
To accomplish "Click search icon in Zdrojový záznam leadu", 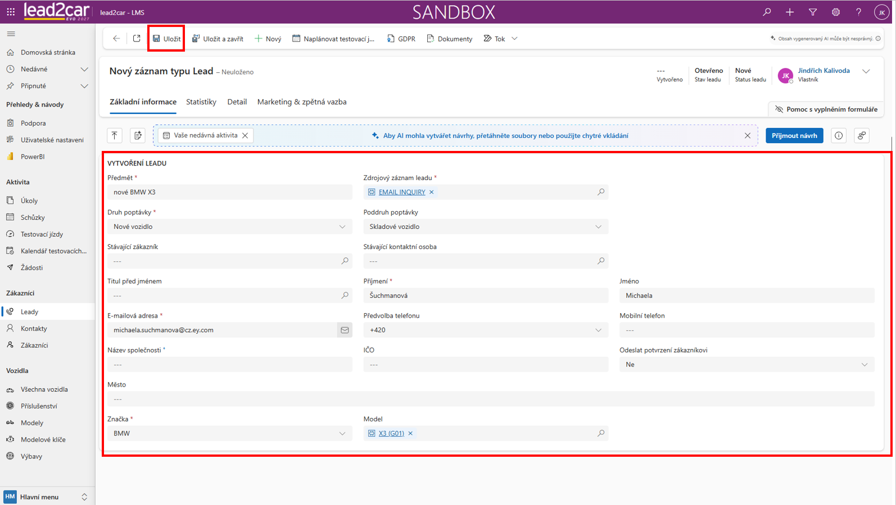I will (x=601, y=192).
